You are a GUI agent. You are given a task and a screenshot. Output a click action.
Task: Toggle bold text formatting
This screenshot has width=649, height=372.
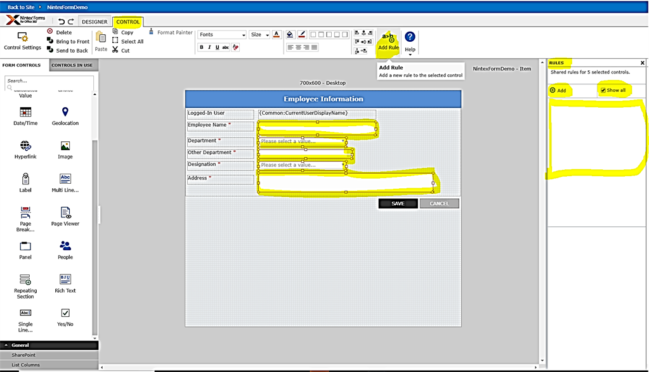click(x=201, y=47)
